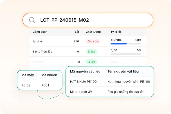The image size is (171, 114).
Task: Click Hạt nhựa nguyên sinh PE100 name
Action: (129, 82)
